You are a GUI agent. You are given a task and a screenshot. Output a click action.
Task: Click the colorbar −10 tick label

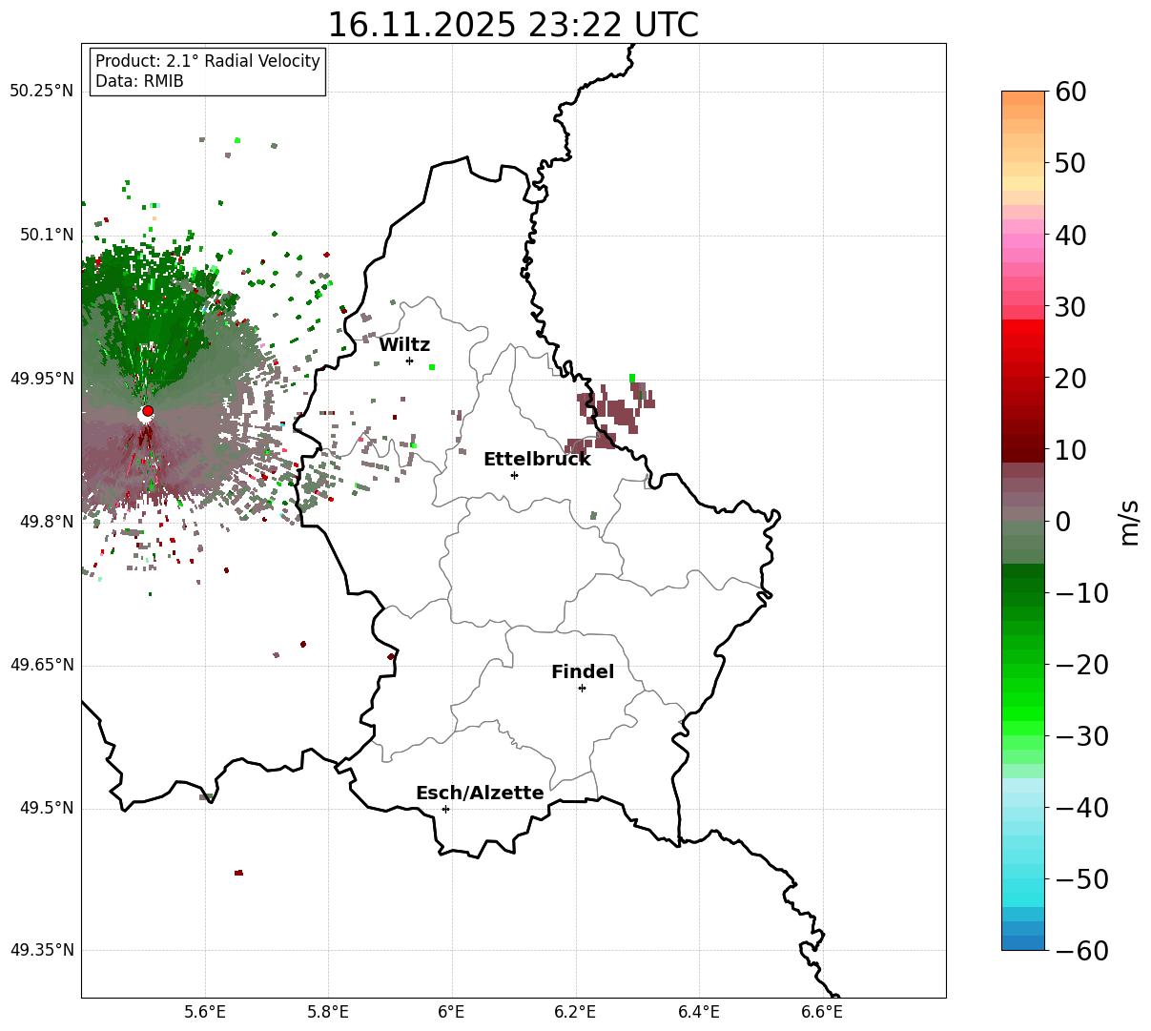(1082, 592)
